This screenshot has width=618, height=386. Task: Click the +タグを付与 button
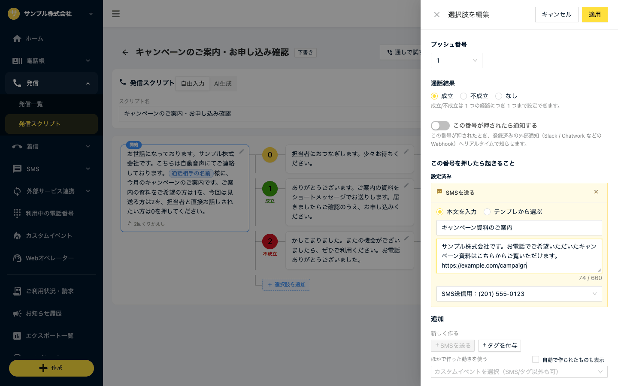click(500, 346)
